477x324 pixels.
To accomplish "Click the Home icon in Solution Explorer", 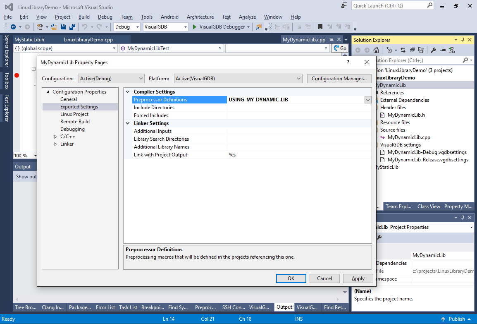I will coord(376,50).
